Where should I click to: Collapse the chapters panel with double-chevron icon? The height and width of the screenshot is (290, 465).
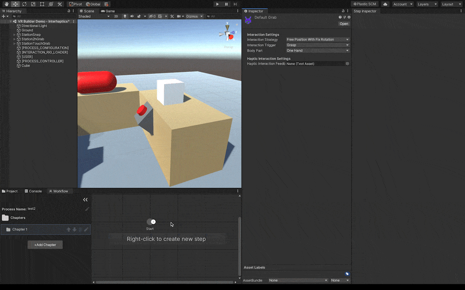click(85, 200)
